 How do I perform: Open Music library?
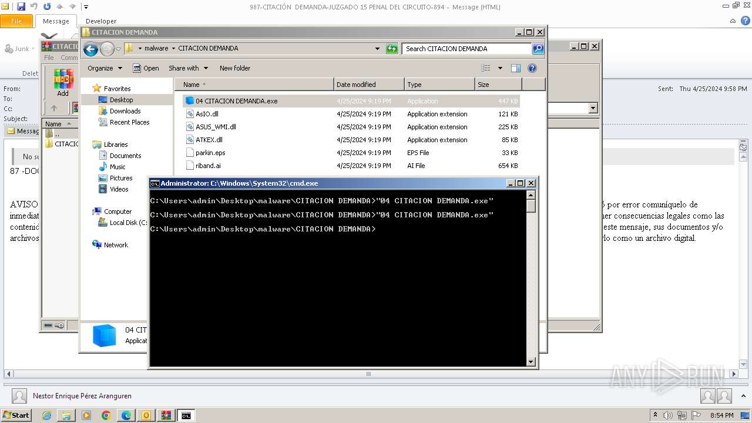coord(117,167)
